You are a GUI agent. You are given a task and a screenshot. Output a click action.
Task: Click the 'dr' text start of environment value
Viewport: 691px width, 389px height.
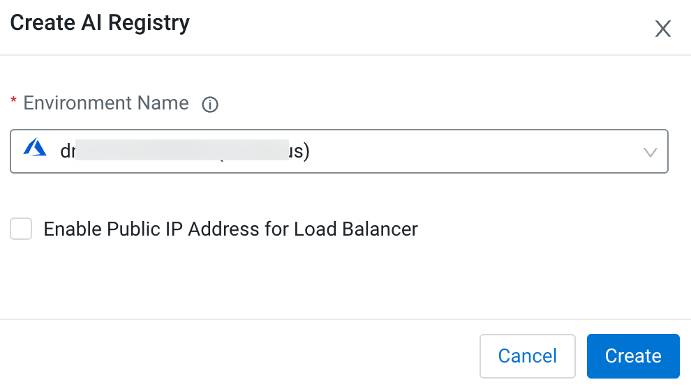pos(67,151)
